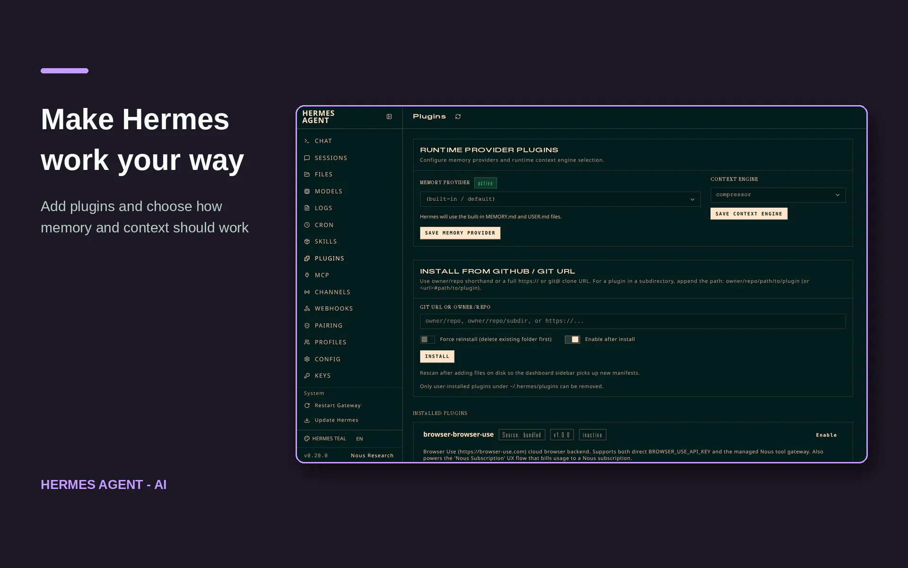The image size is (908, 568).
Task: Click the Channels broadcast icon
Action: click(x=307, y=293)
